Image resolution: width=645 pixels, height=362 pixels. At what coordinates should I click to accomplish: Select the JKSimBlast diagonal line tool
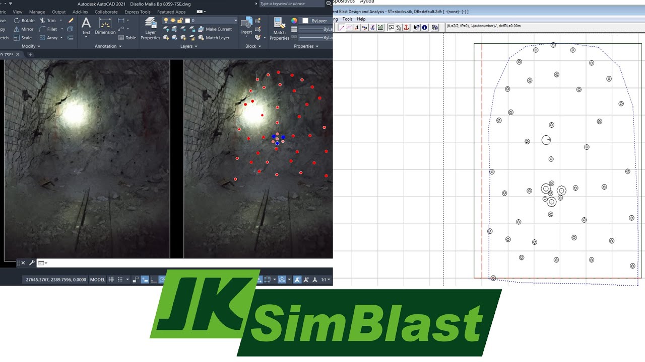341,27
